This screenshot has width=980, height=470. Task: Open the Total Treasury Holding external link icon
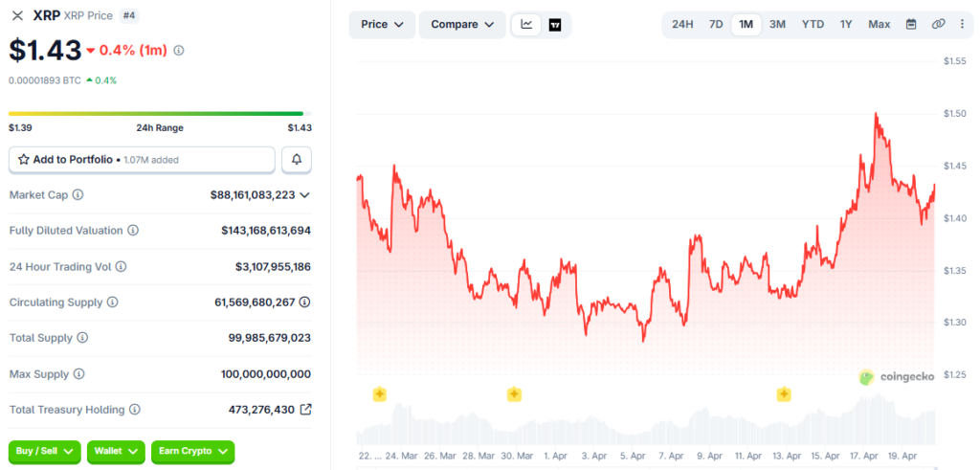click(x=306, y=410)
